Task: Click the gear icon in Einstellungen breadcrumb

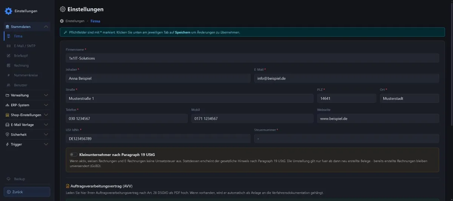Action: (x=62, y=21)
